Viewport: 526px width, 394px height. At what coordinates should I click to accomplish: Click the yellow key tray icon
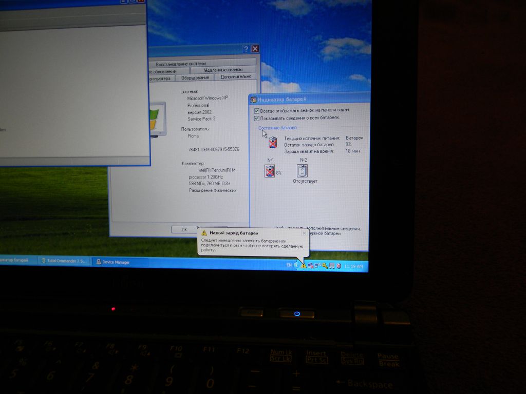[325, 266]
